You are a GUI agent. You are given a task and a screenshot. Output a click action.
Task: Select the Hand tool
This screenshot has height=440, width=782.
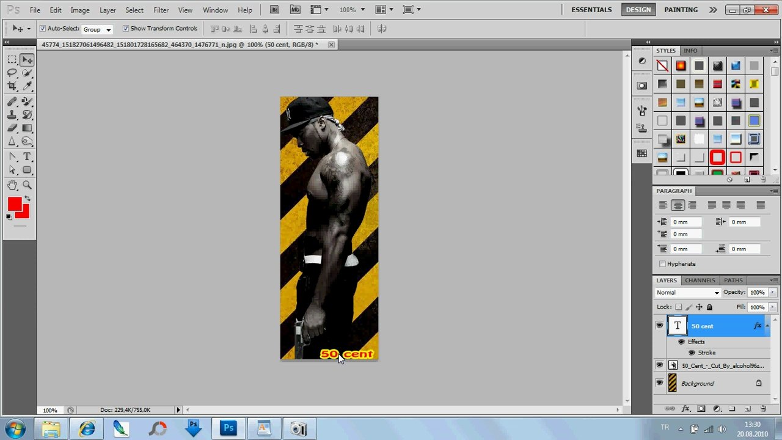[x=12, y=185]
